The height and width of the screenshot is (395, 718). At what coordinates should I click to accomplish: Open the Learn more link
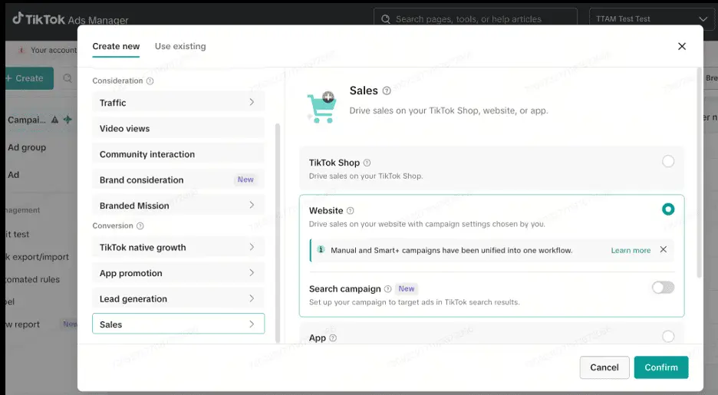(x=631, y=250)
